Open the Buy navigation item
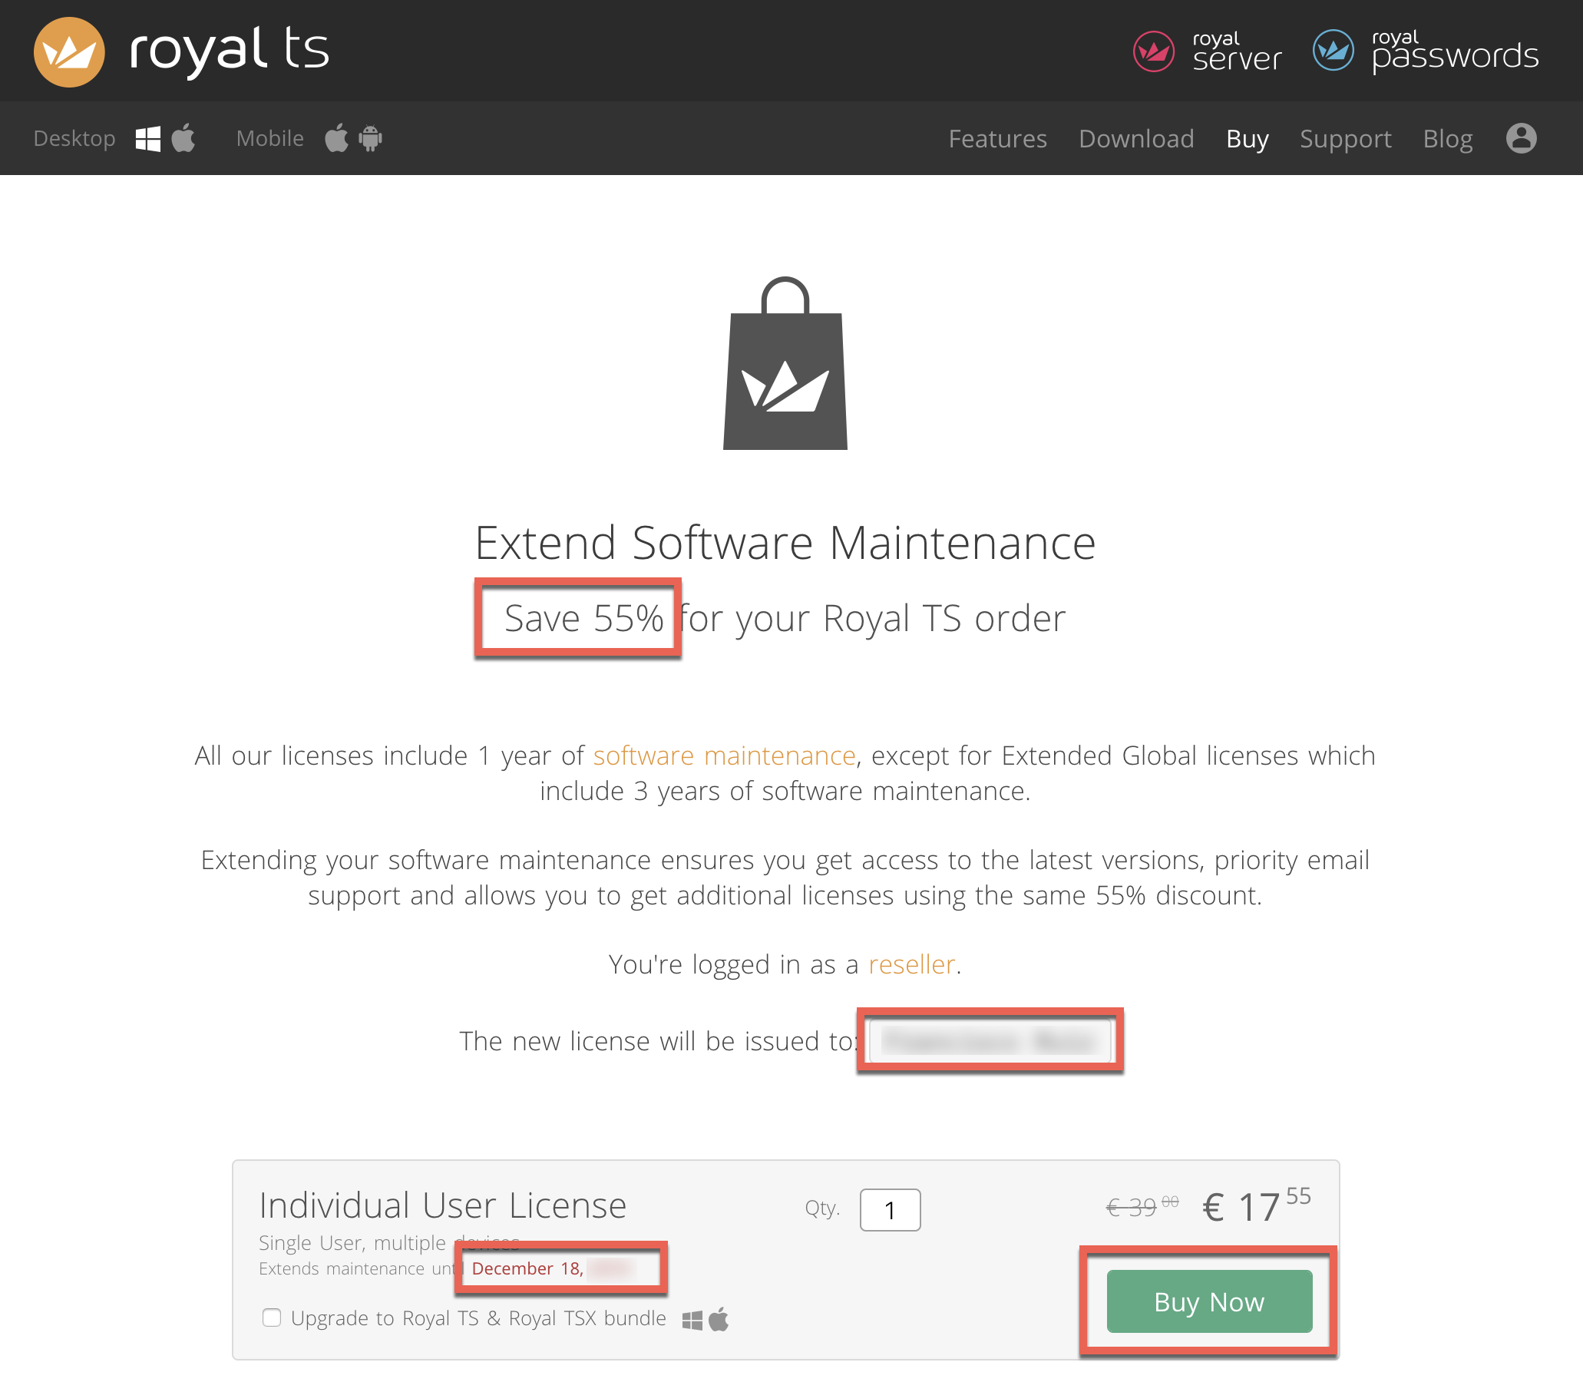The image size is (1583, 1382). point(1247,139)
